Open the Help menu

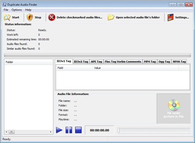click(28, 10)
